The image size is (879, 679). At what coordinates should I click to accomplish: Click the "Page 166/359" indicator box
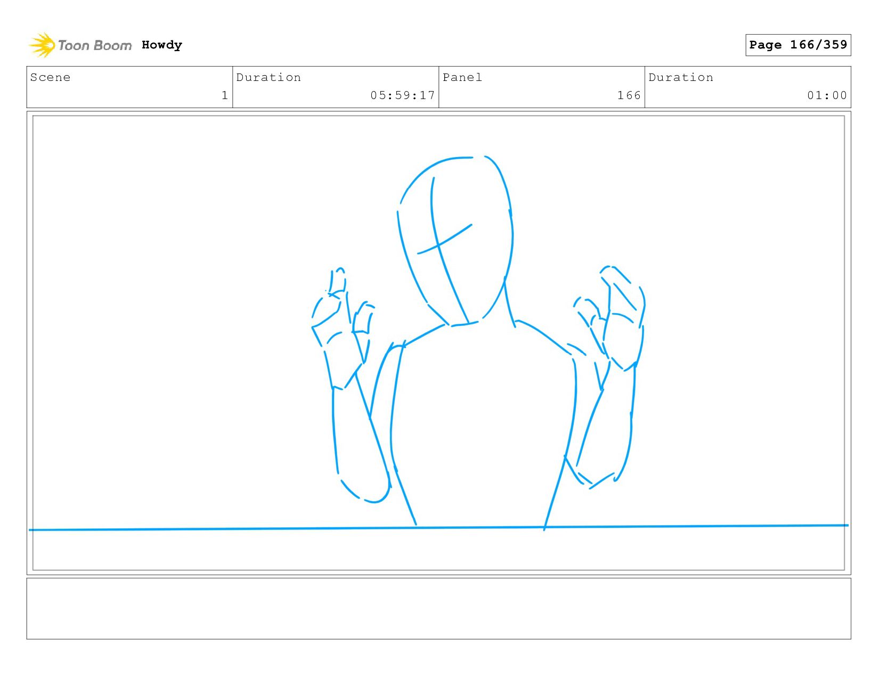click(x=798, y=45)
